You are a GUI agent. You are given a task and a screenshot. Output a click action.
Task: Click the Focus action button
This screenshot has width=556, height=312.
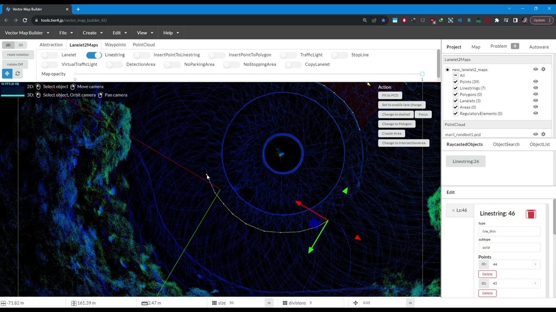click(423, 114)
